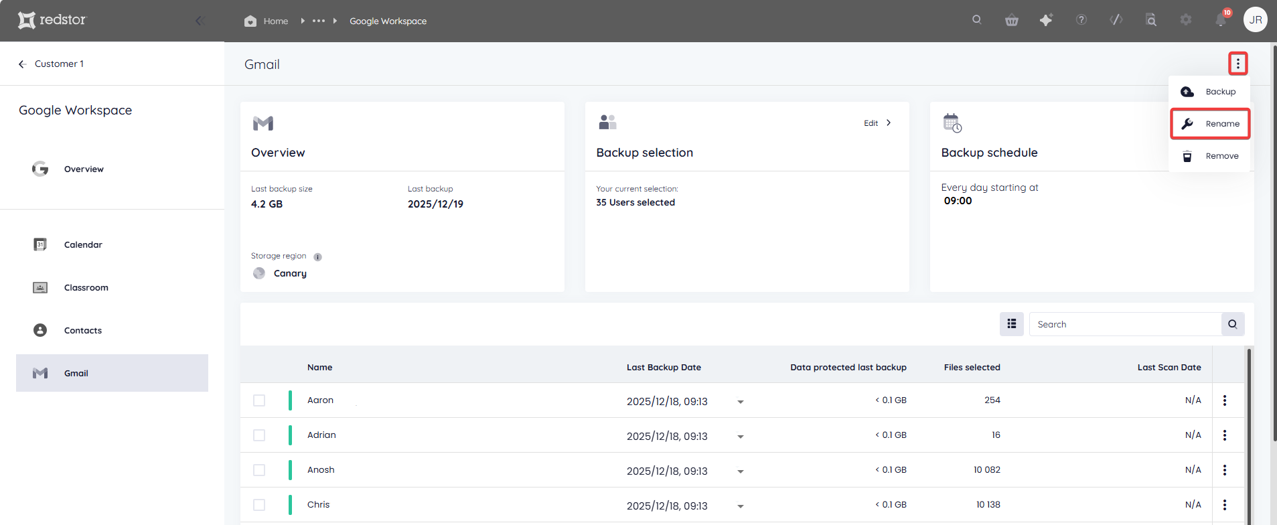Open row actions menu for Adrian

[1225, 435]
